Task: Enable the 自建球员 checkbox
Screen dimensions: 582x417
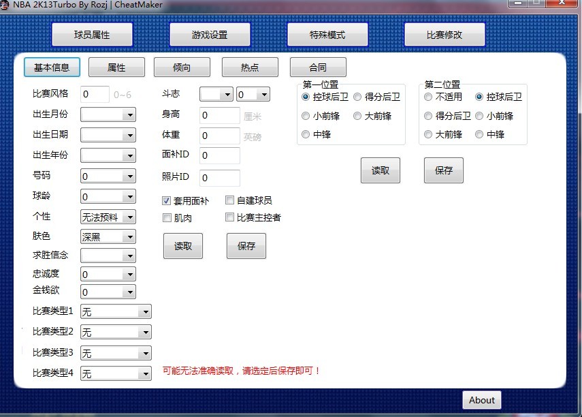Action: click(230, 201)
